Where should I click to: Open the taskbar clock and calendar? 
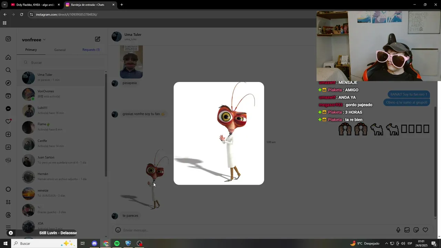(x=421, y=244)
